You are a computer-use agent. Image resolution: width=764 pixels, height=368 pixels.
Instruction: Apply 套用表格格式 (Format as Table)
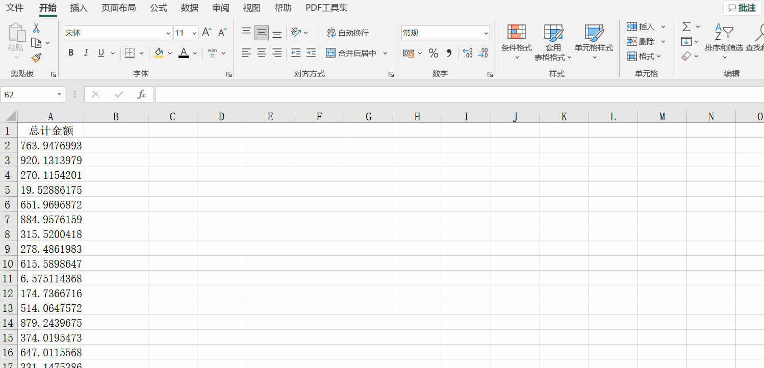pos(553,42)
